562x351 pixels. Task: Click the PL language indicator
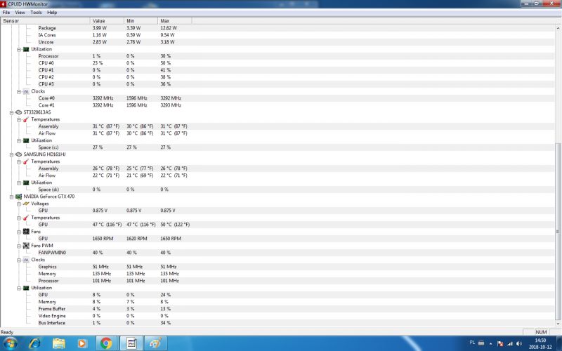click(472, 343)
